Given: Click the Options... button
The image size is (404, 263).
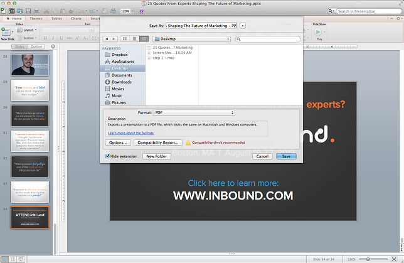Looking at the screenshot, I should coord(118,142).
